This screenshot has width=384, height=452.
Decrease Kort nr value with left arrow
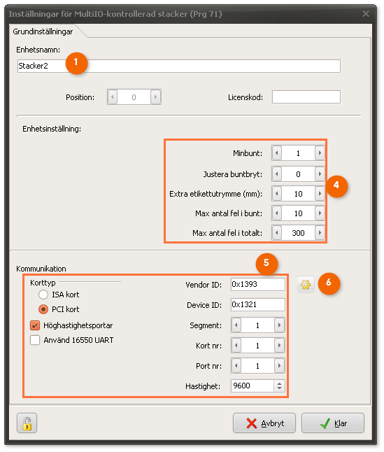coord(236,346)
